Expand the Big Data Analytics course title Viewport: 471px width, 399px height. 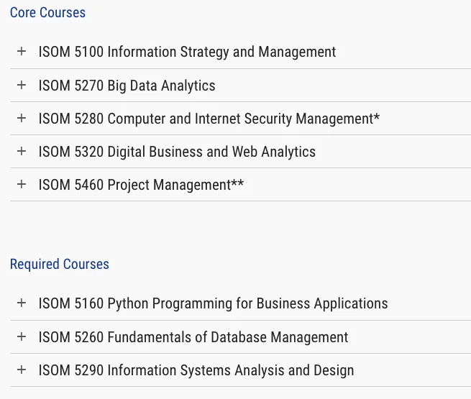[127, 86]
